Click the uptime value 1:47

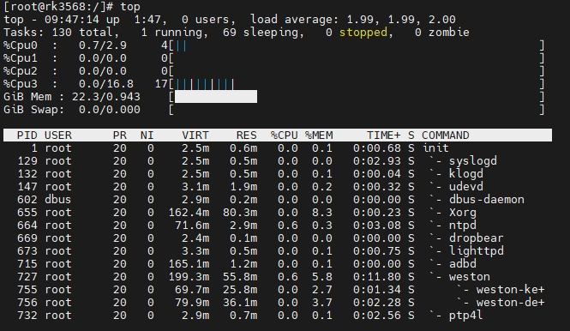click(149, 20)
